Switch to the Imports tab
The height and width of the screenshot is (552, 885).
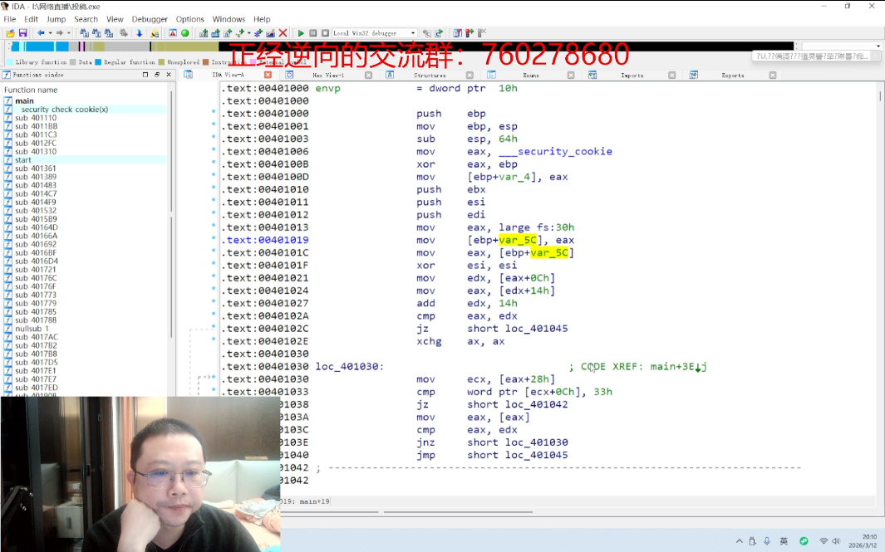pyautogui.click(x=632, y=75)
